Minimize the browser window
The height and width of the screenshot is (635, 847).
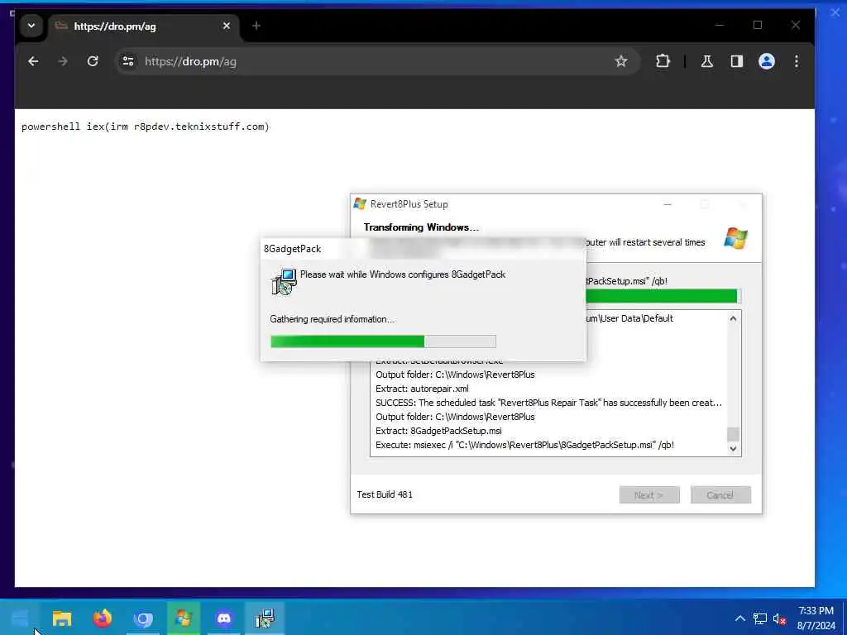(x=719, y=26)
